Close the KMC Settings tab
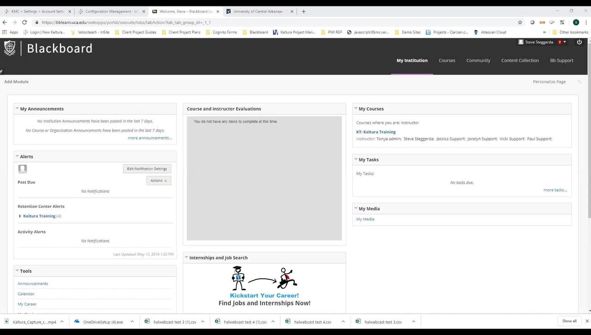 [70, 12]
